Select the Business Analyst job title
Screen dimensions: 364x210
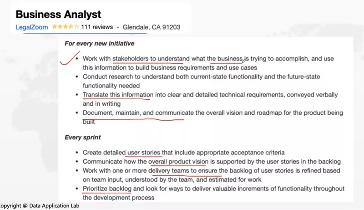(59, 14)
